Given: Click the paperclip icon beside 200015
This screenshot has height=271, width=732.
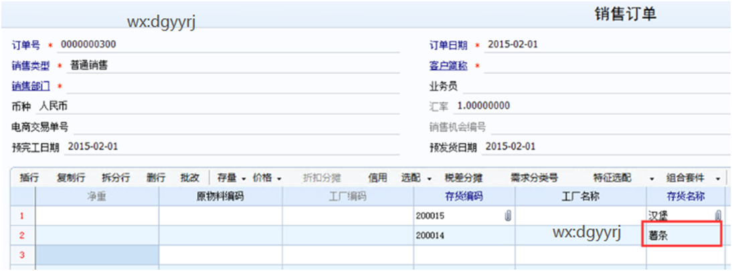Looking at the screenshot, I should (509, 216).
